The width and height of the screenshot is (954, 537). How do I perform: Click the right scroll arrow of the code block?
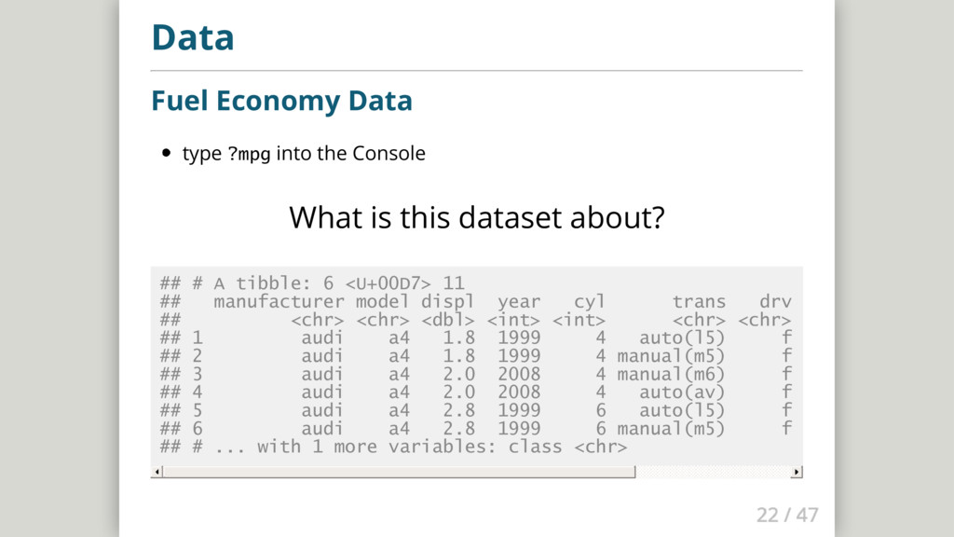click(797, 472)
